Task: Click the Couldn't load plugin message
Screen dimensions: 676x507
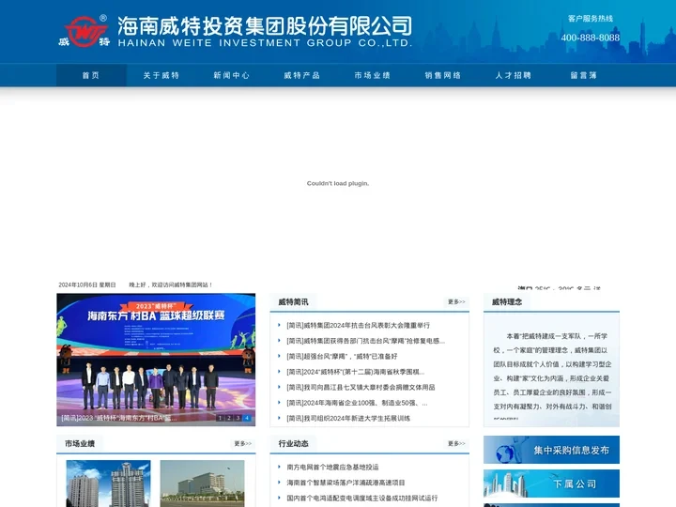Action: point(338,183)
